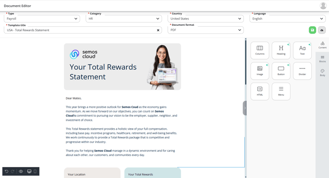Select the 'Your Total Rewards' card
This screenshot has width=329, height=178.
click(x=153, y=173)
